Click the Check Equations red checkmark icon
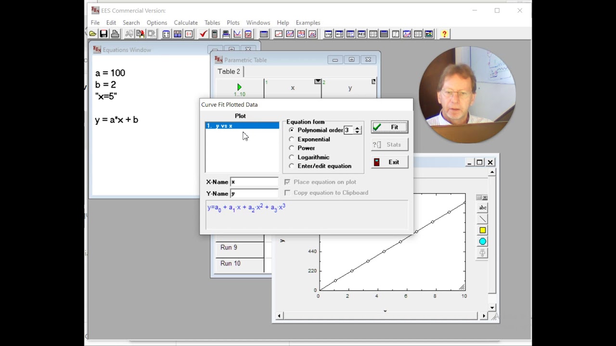Image resolution: width=616 pixels, height=346 pixels. pyautogui.click(x=203, y=34)
